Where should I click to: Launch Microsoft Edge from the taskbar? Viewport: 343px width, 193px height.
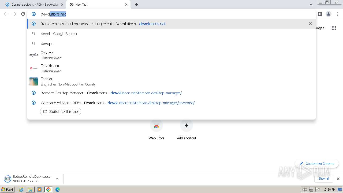(x=57, y=190)
